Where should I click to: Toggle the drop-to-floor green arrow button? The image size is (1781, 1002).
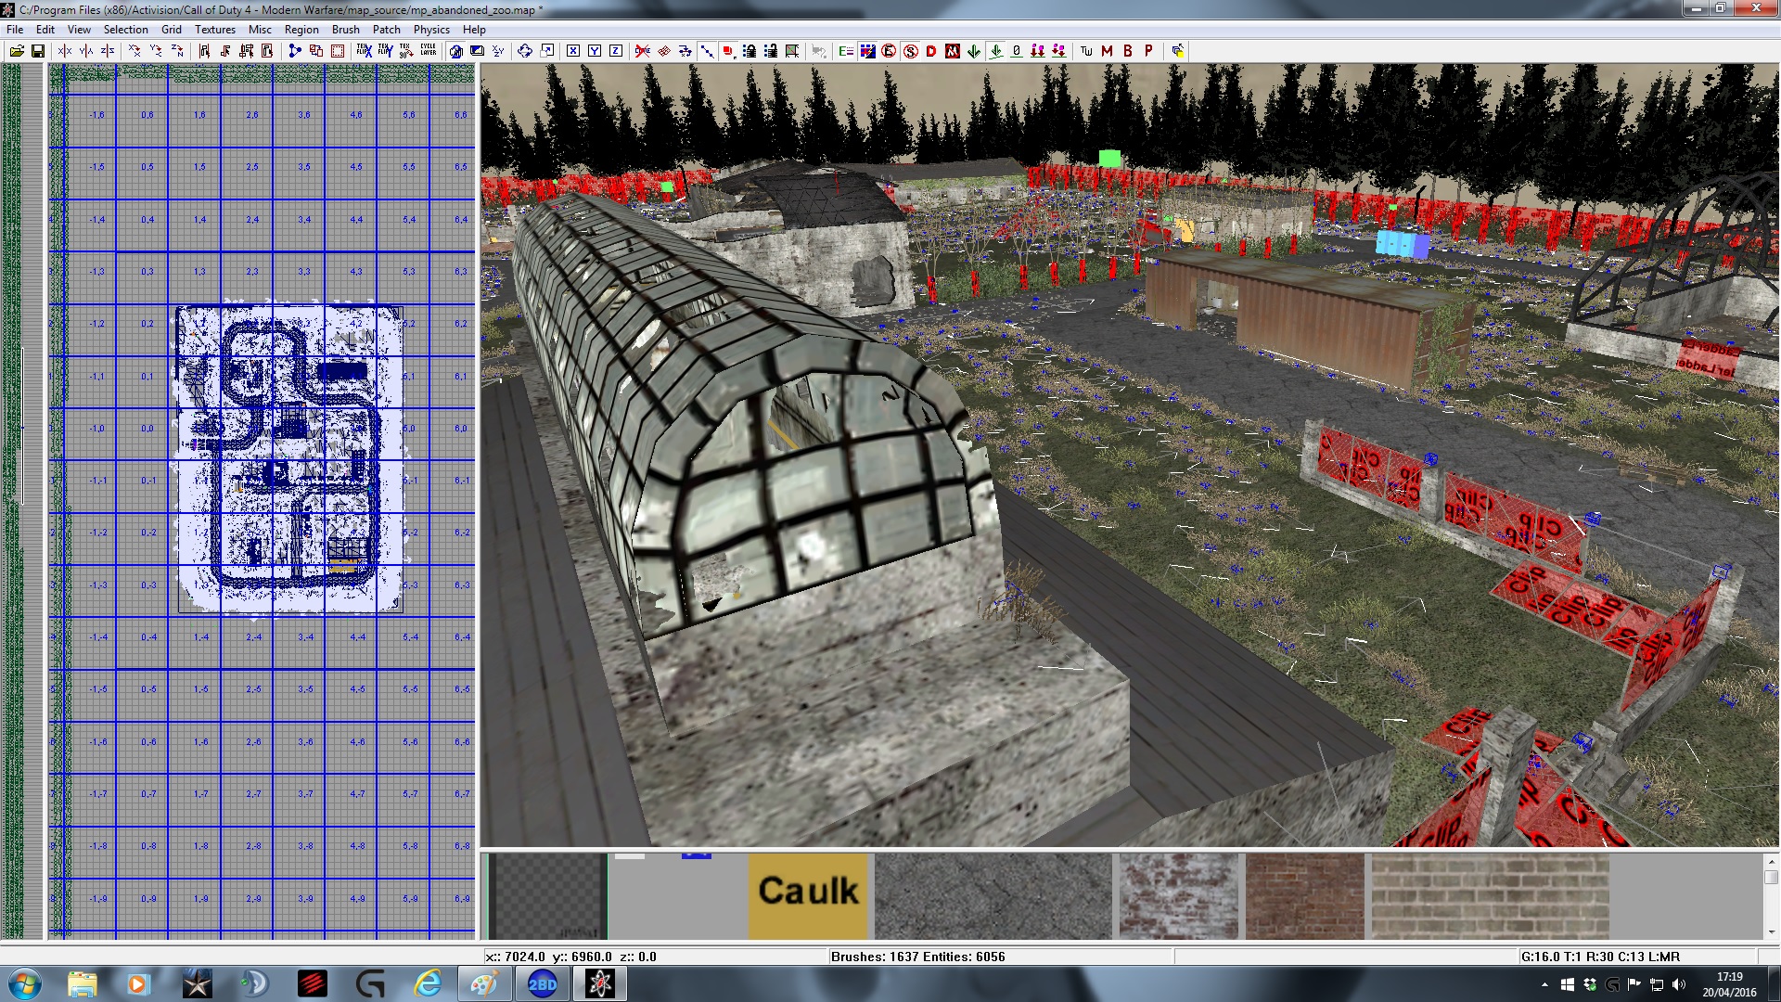(x=995, y=51)
